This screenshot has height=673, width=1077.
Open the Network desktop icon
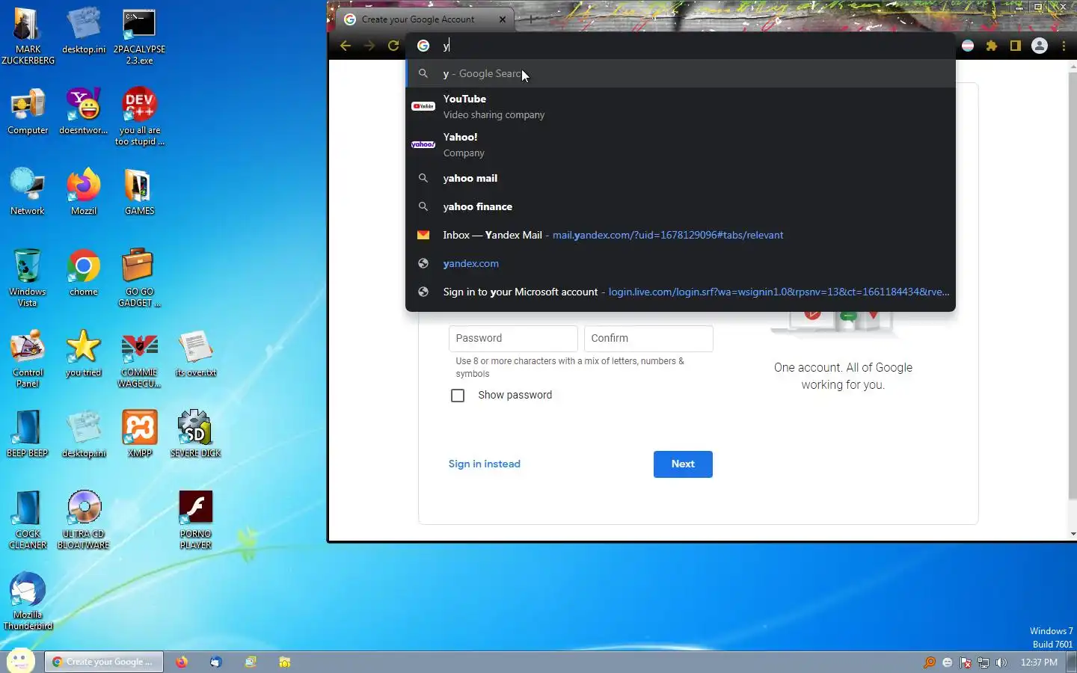coord(28,193)
